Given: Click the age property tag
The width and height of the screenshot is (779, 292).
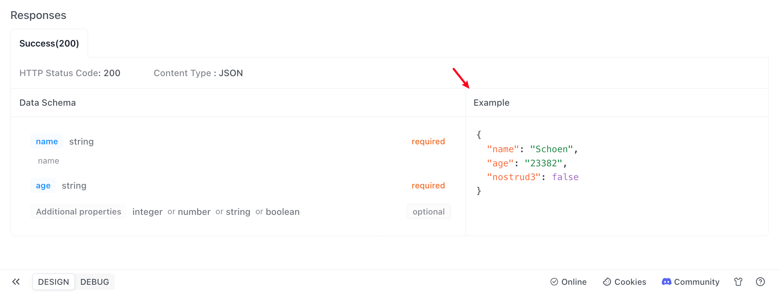Looking at the screenshot, I should 43,186.
